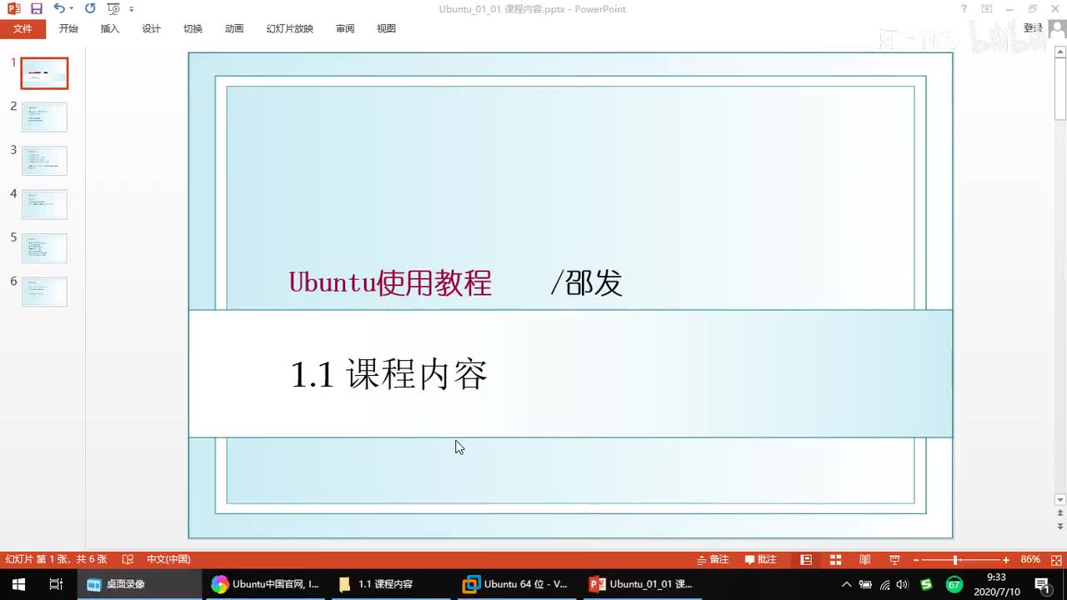The height and width of the screenshot is (600, 1067).
Task: Go to next slide double-arrow button
Action: (1060, 527)
